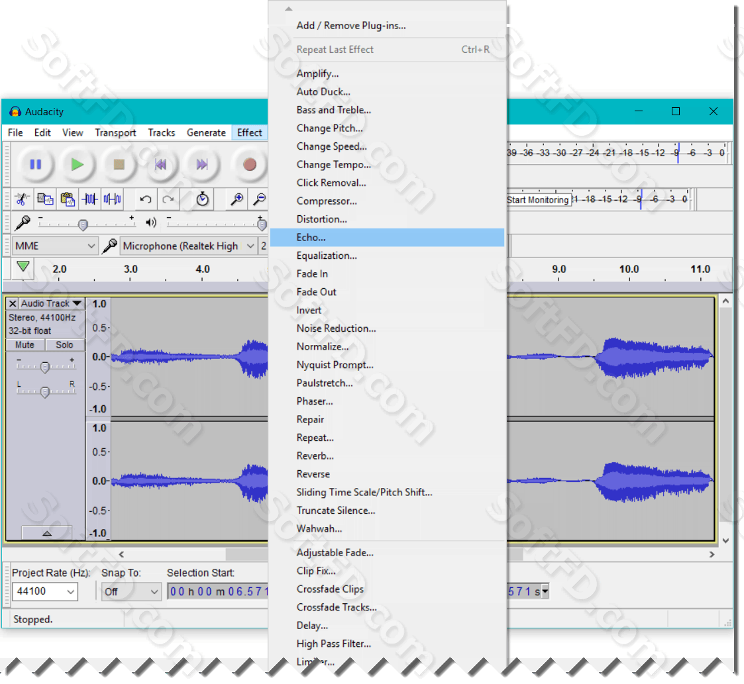Solo the Audio Track

(x=64, y=345)
